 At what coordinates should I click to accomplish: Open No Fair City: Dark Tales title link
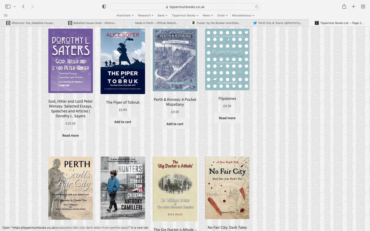click(x=227, y=228)
